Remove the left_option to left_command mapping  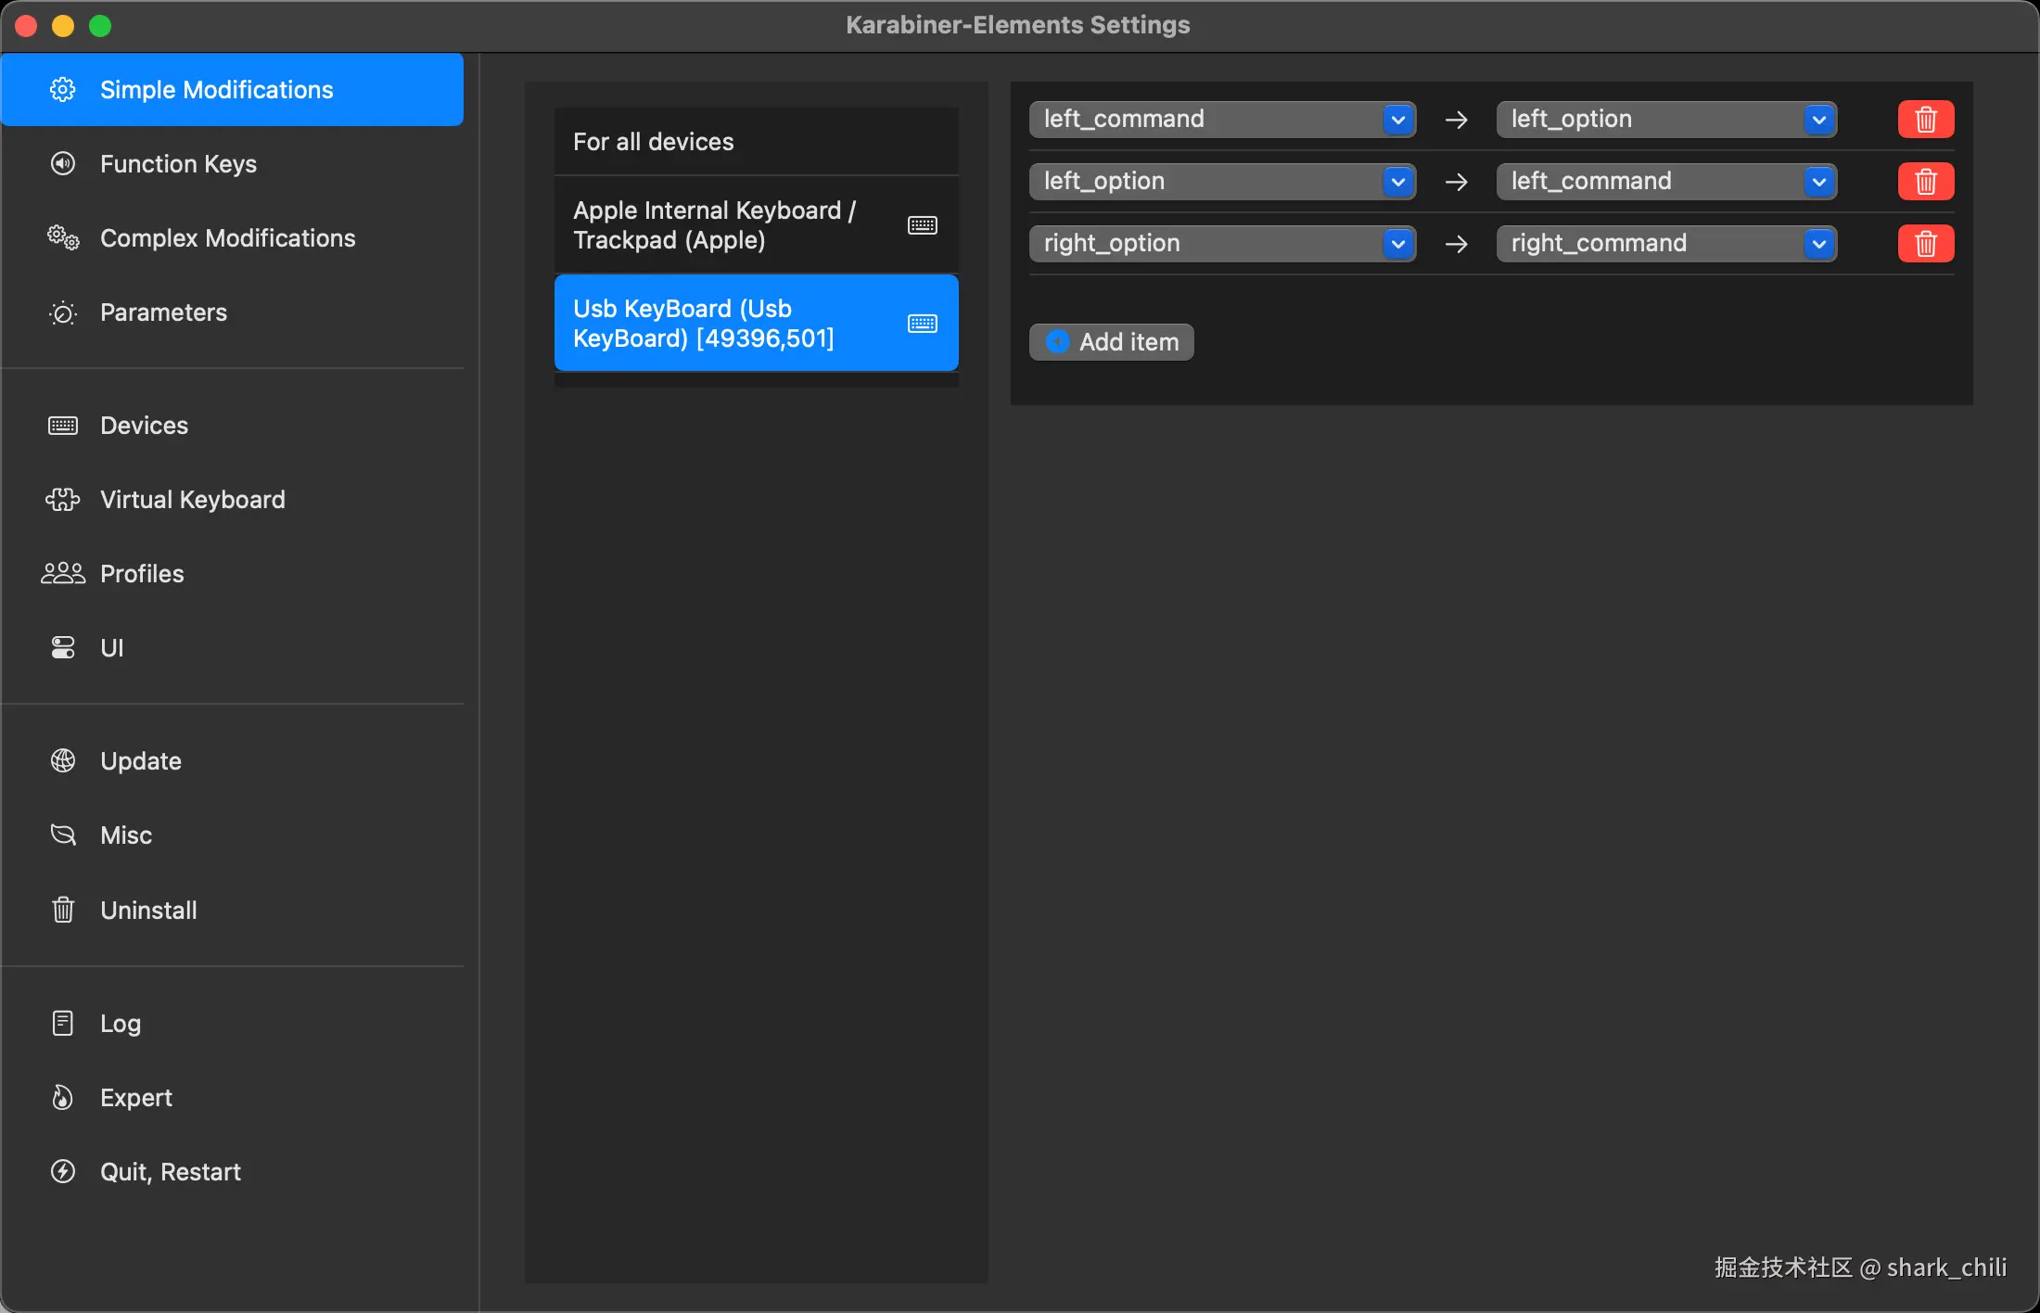tap(1925, 182)
